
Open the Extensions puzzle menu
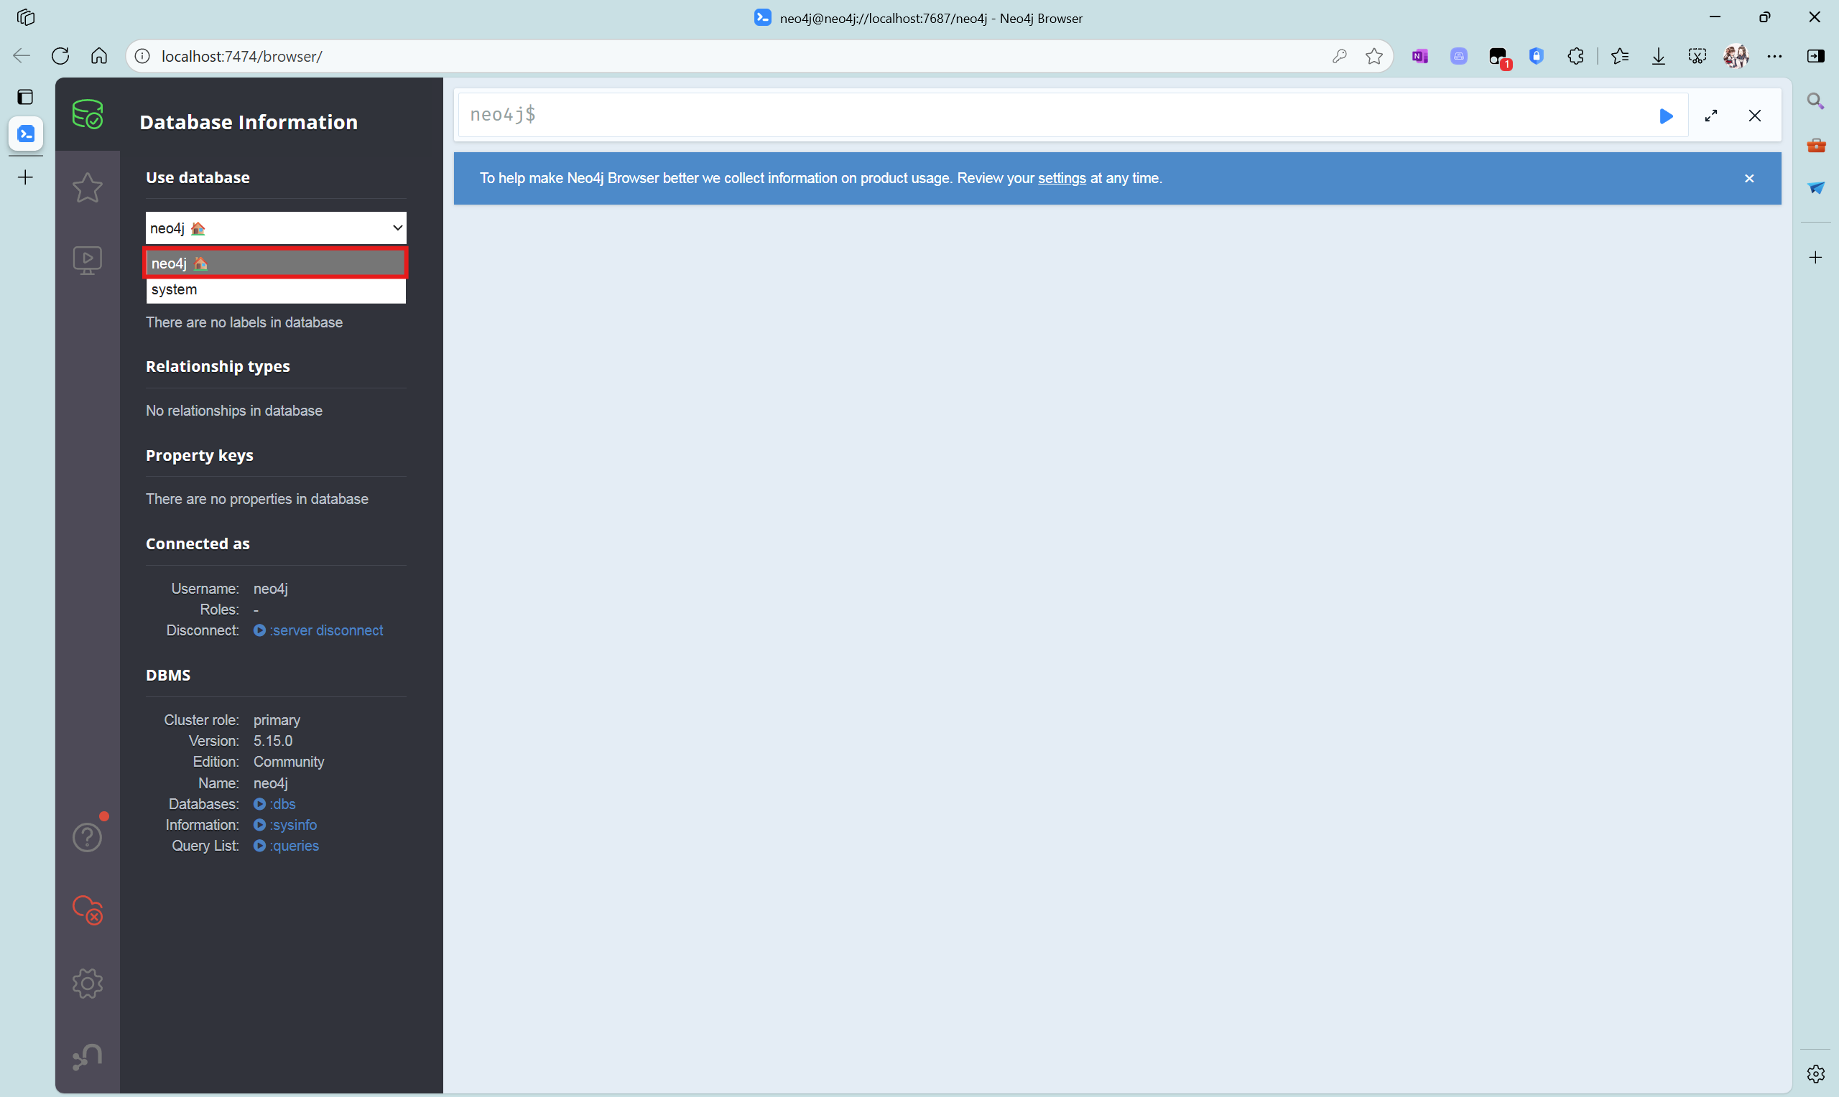click(x=1576, y=56)
